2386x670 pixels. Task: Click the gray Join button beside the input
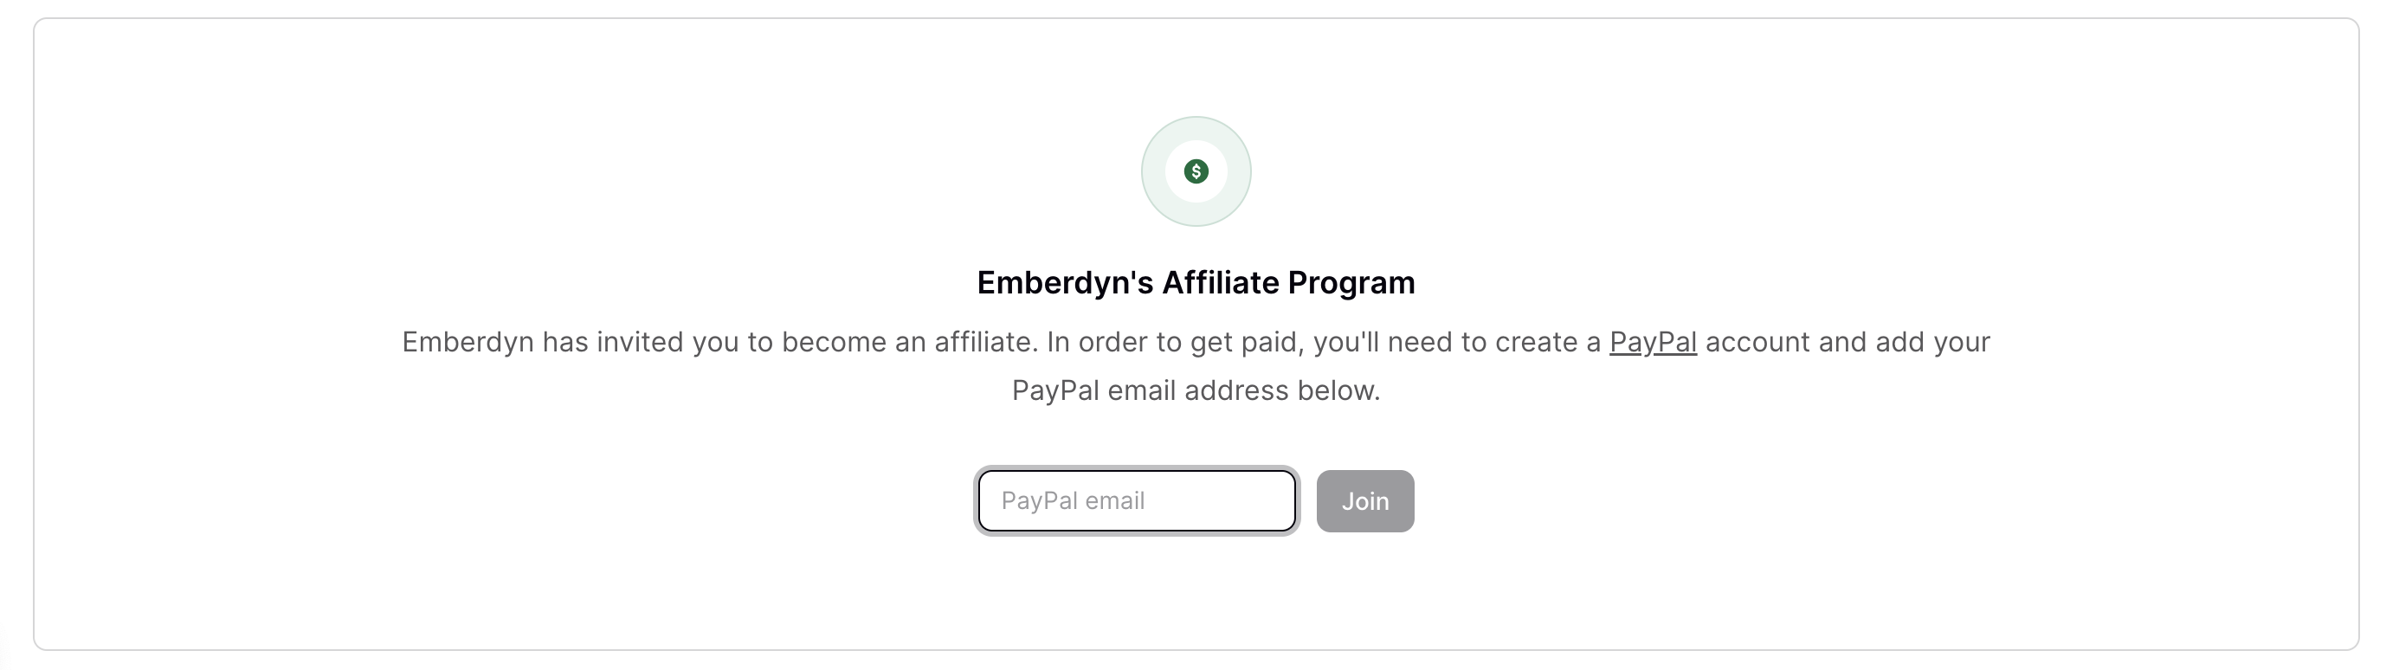pos(1365,500)
